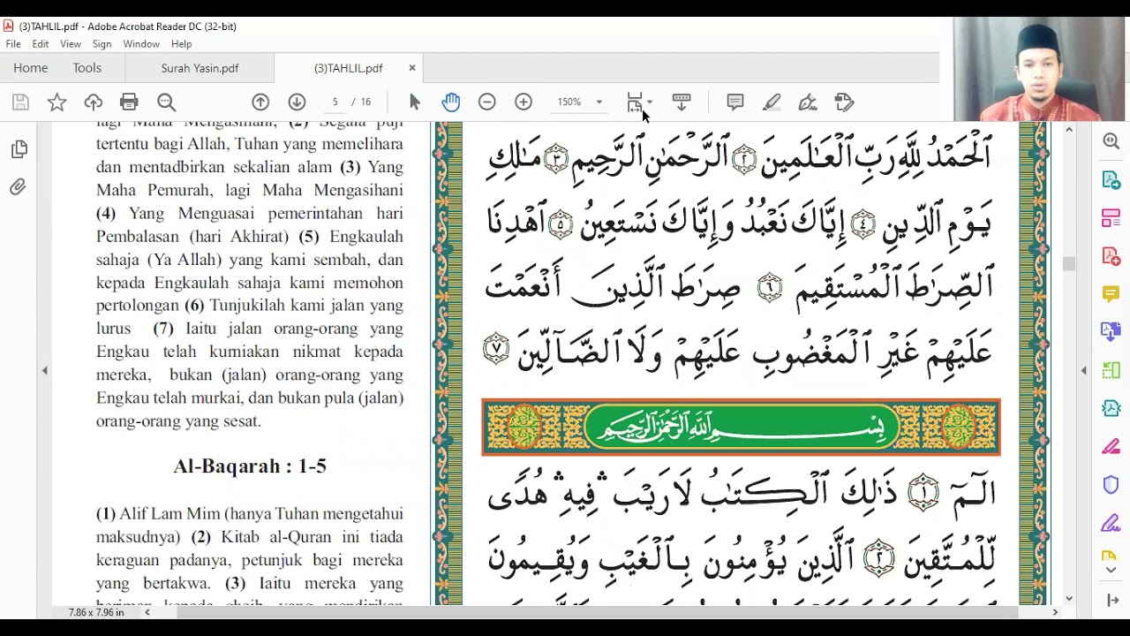This screenshot has height=636, width=1130.
Task: Open the Comment tool in right pane
Action: 1111,293
